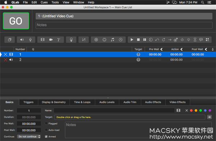Add an Arm cue (power icon)
This screenshot has width=216, height=141.
tap(182, 40)
